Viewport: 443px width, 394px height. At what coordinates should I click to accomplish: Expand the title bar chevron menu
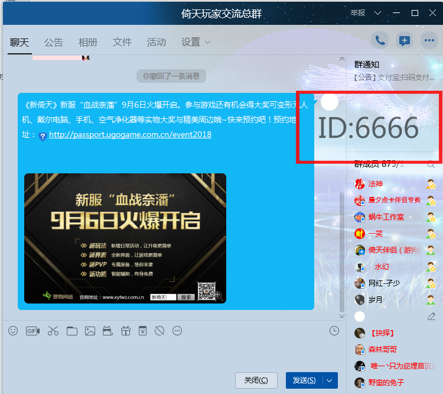pyautogui.click(x=378, y=13)
